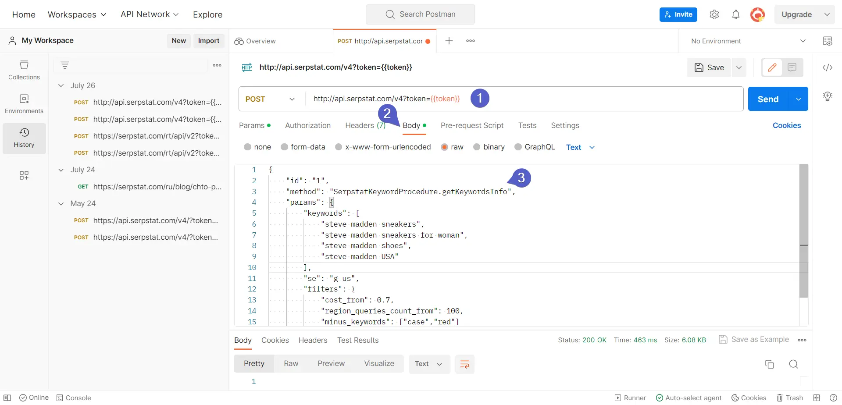Open the history panel more options ellipsis

click(x=217, y=65)
